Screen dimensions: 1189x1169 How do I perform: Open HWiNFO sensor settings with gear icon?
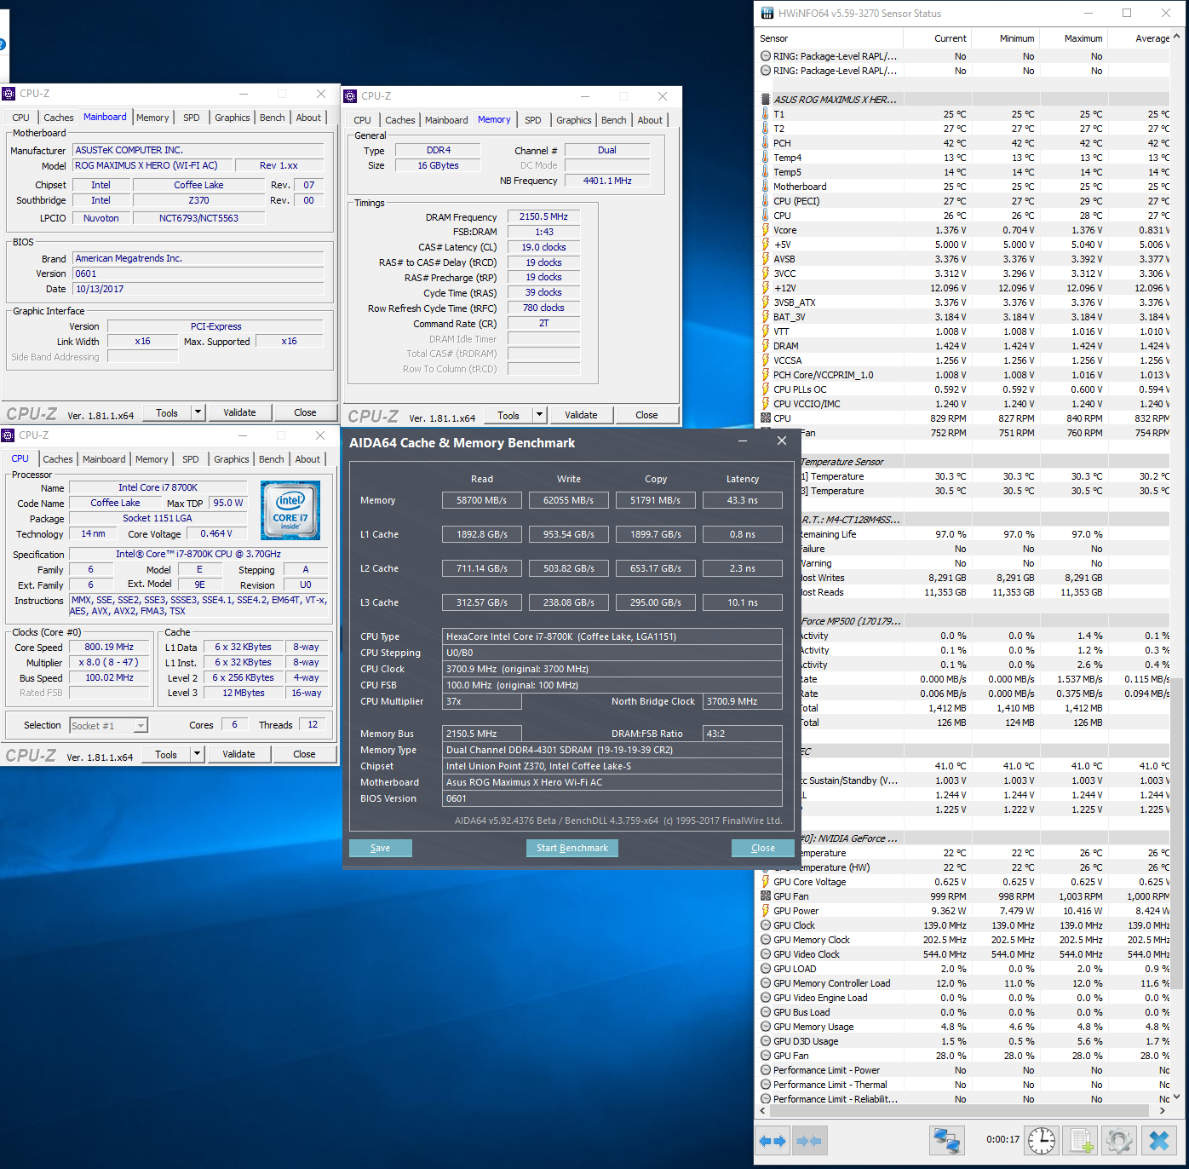tap(1120, 1141)
